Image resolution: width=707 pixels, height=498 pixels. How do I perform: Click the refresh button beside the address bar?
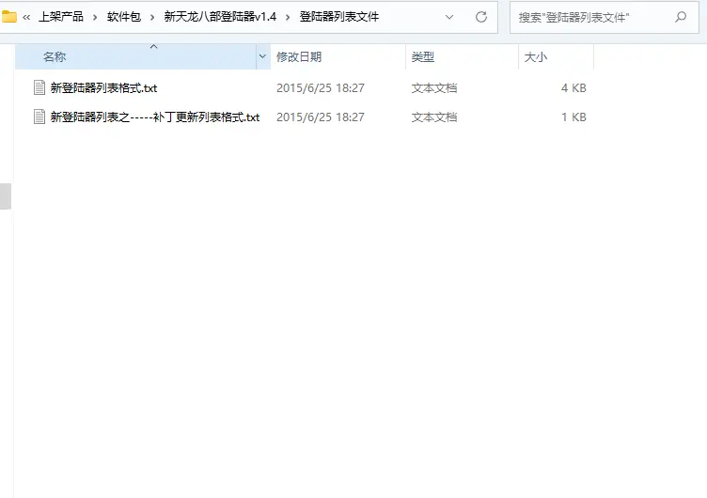click(x=481, y=17)
